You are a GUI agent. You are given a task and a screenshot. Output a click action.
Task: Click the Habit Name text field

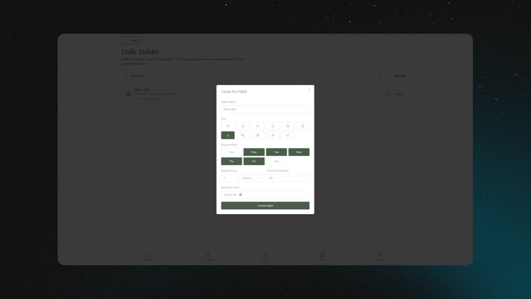click(x=265, y=109)
